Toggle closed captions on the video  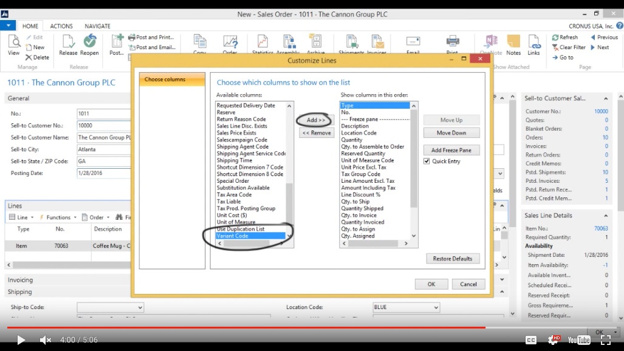coord(532,340)
